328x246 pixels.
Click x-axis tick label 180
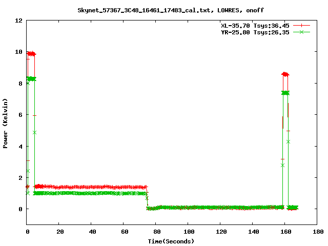pos(318,232)
